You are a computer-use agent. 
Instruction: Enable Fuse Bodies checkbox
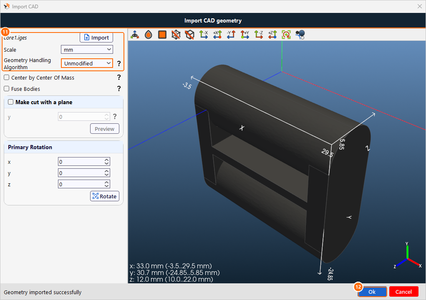pyautogui.click(x=7, y=89)
